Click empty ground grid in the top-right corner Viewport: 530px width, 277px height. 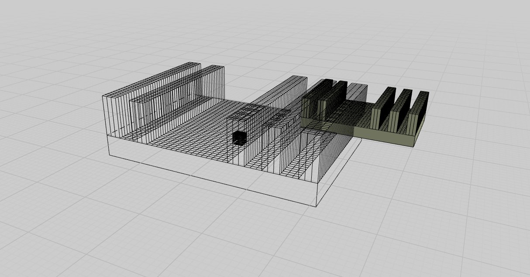(480, 35)
